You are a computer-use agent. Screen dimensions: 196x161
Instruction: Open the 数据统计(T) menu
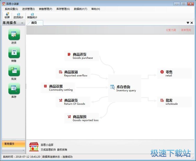click(x=80, y=9)
